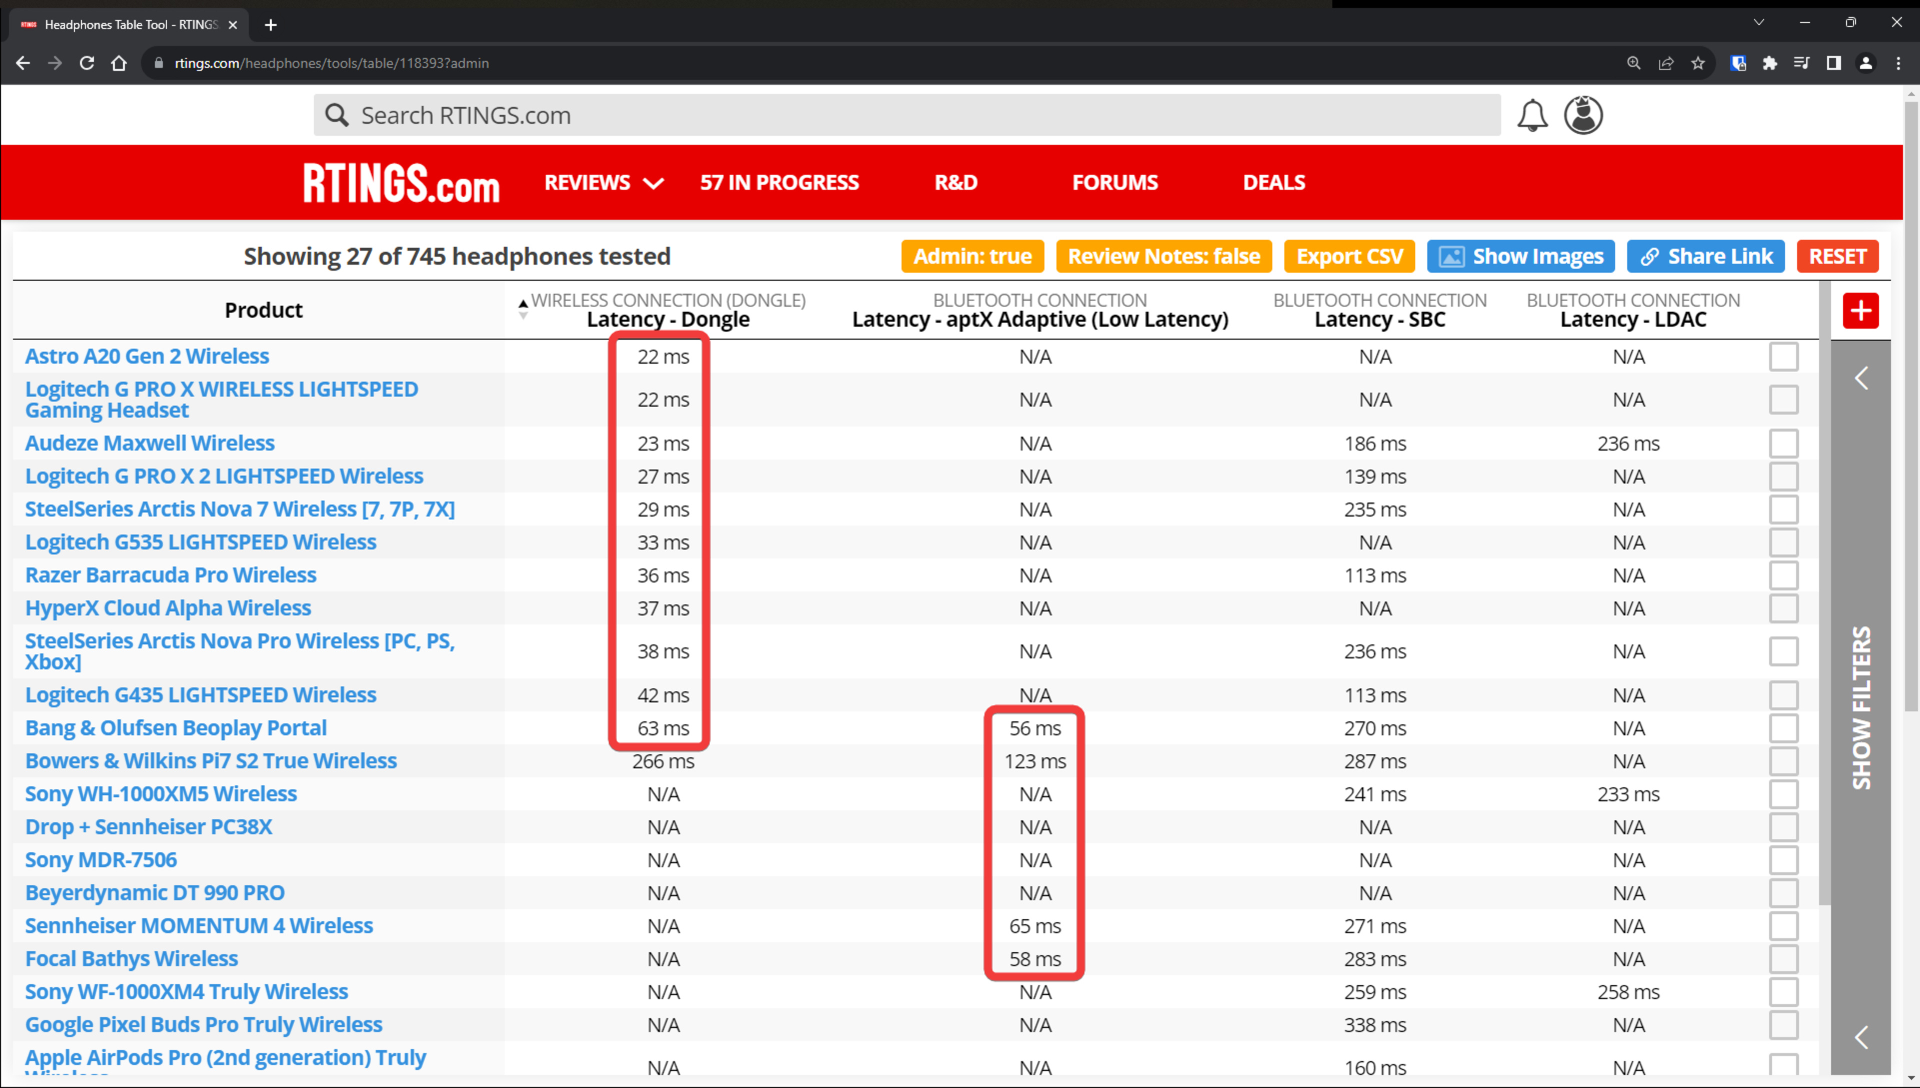Open the user profile avatar icon
Screen dimensions: 1920x1088
[1583, 115]
